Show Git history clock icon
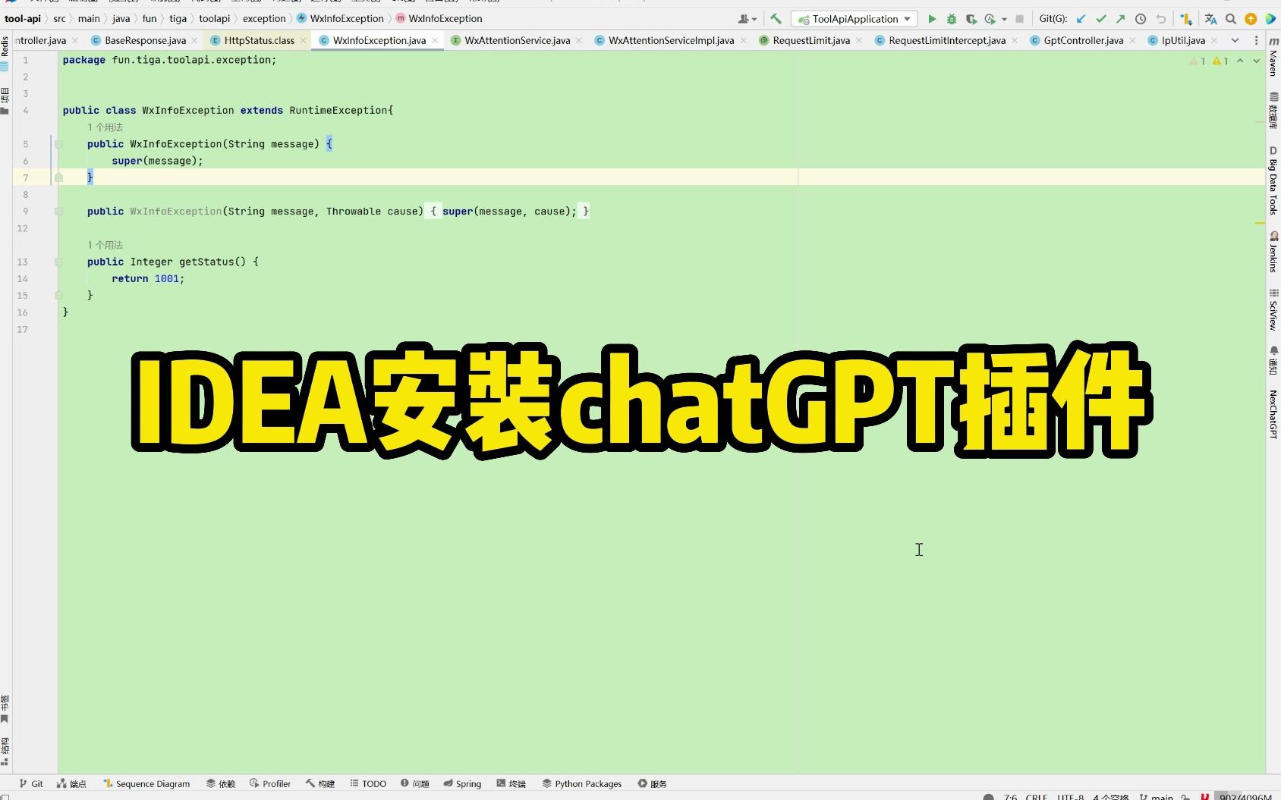The width and height of the screenshot is (1281, 800). (1141, 19)
